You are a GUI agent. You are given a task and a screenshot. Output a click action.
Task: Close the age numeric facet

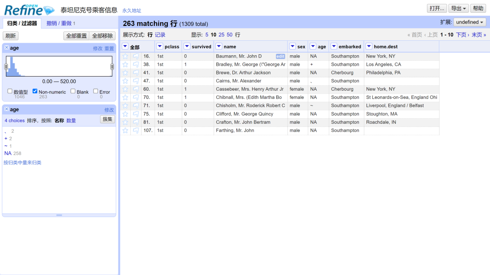6,48
